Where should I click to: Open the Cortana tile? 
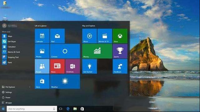[65, 51]
